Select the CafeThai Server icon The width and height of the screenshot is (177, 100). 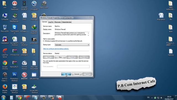coord(5,53)
